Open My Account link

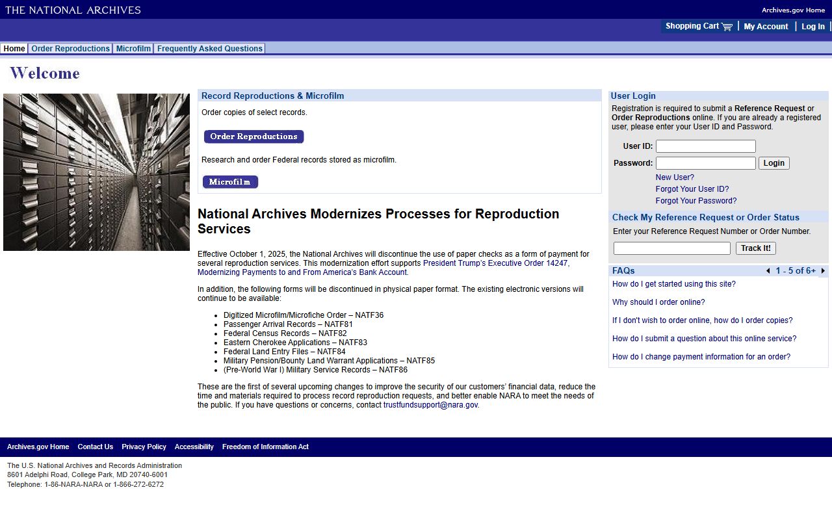point(766,27)
